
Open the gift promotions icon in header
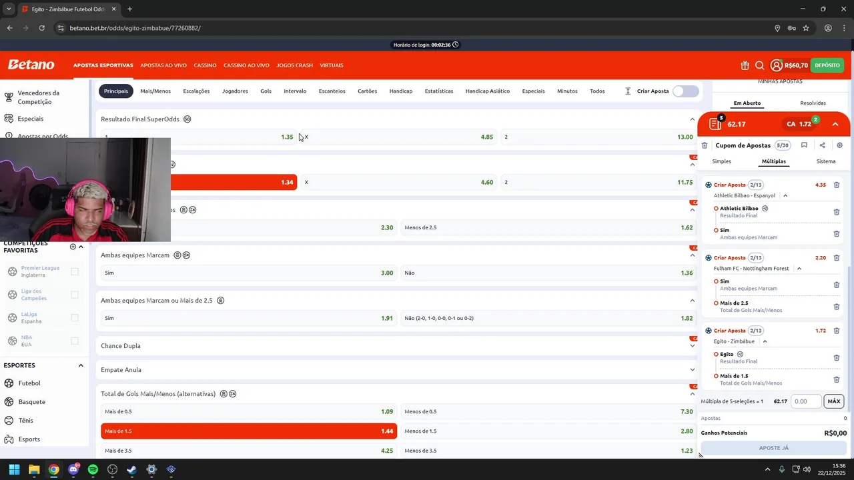tap(745, 65)
